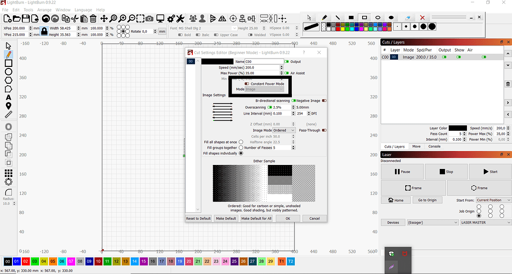Viewport: 512px width, 274px height.
Task: Adjust the Rotate value stepper
Action: click(x=155, y=31)
